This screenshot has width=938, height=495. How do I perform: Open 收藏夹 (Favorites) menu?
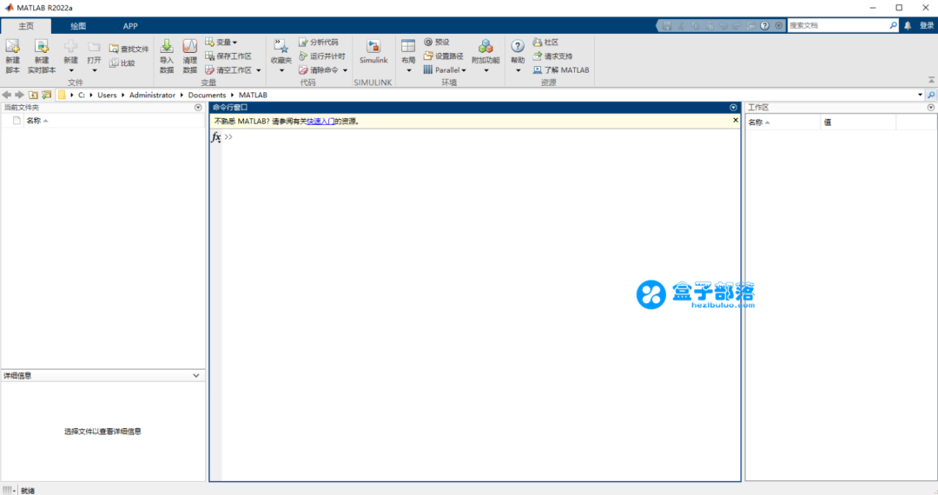click(281, 56)
